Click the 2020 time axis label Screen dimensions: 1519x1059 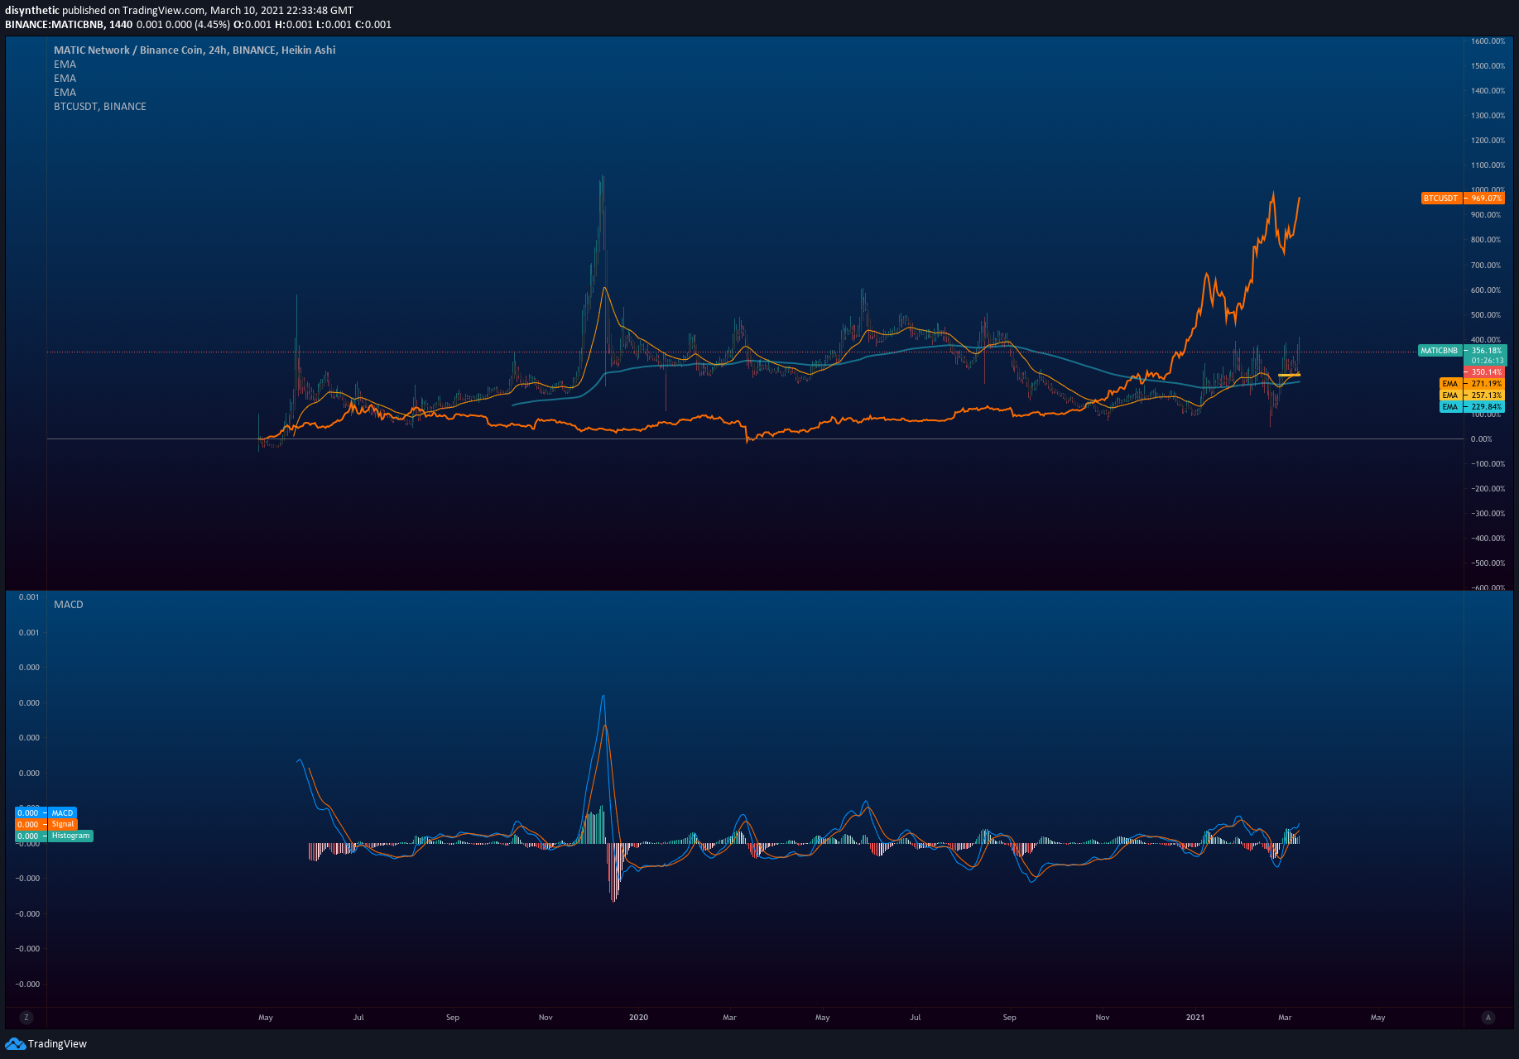638,1018
